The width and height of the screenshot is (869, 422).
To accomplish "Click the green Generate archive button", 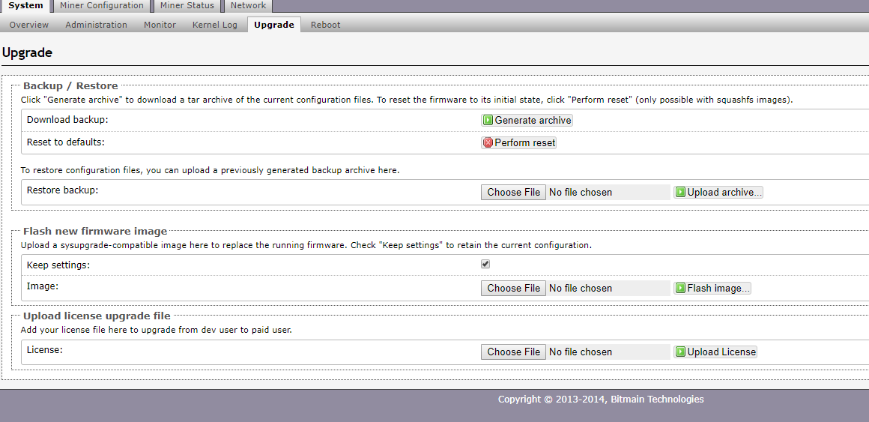I will click(x=527, y=121).
